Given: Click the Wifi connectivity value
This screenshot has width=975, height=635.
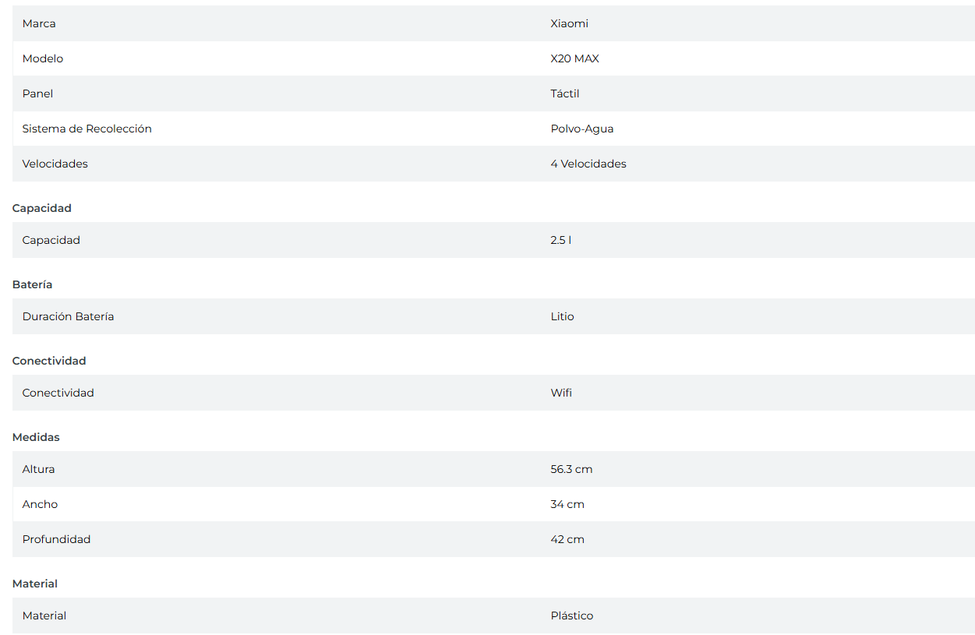Looking at the screenshot, I should tap(561, 393).
